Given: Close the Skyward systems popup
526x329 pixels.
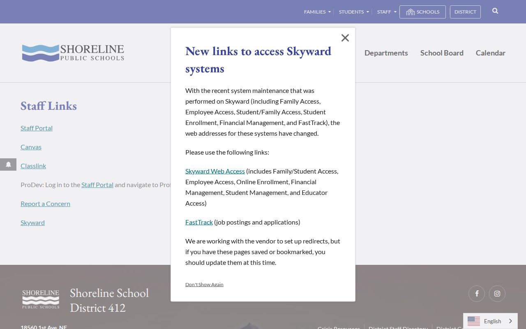Looking at the screenshot, I should coord(345,38).
